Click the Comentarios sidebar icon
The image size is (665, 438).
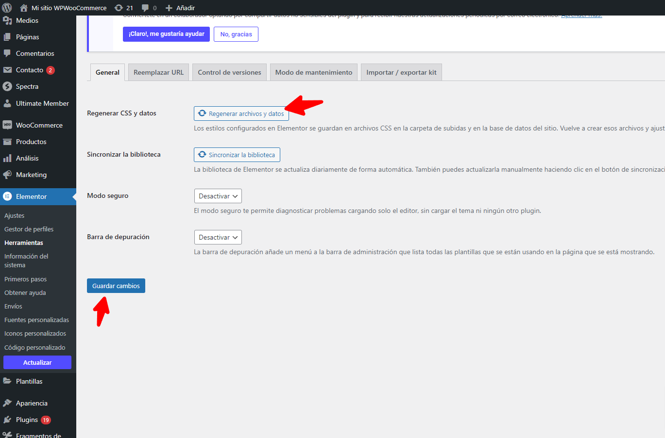(7, 53)
